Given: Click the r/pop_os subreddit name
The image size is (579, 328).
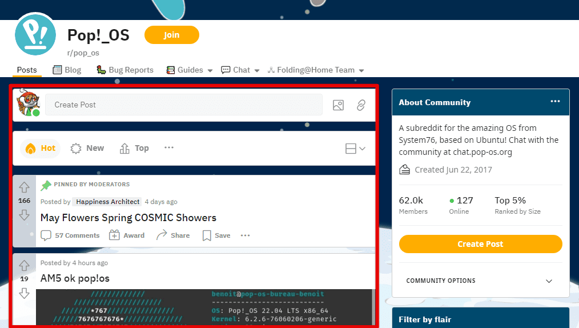Looking at the screenshot, I should tap(83, 53).
